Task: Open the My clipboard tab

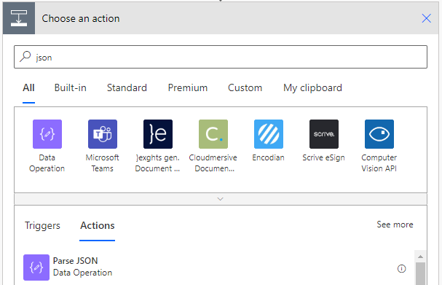Action: (x=312, y=88)
